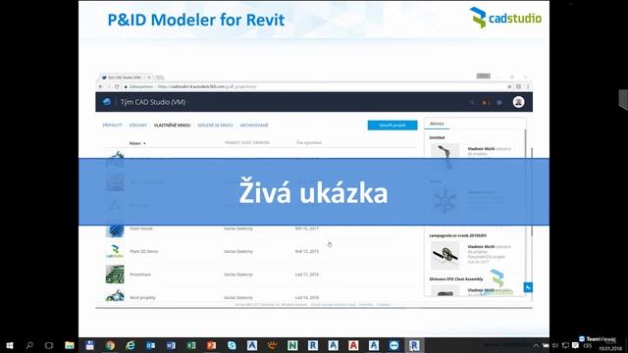Viewport: 628px width, 353px height.
Task: Click the date 'Led 11, 2016'
Action: coord(307,275)
